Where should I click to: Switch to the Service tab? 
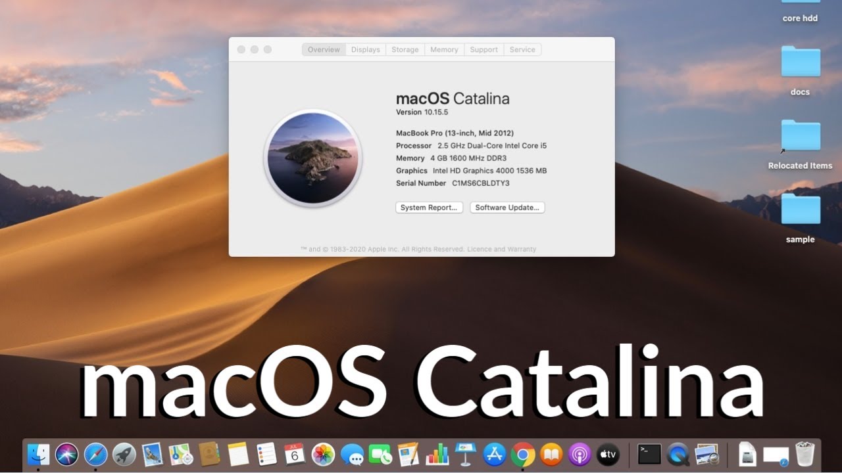pos(522,49)
